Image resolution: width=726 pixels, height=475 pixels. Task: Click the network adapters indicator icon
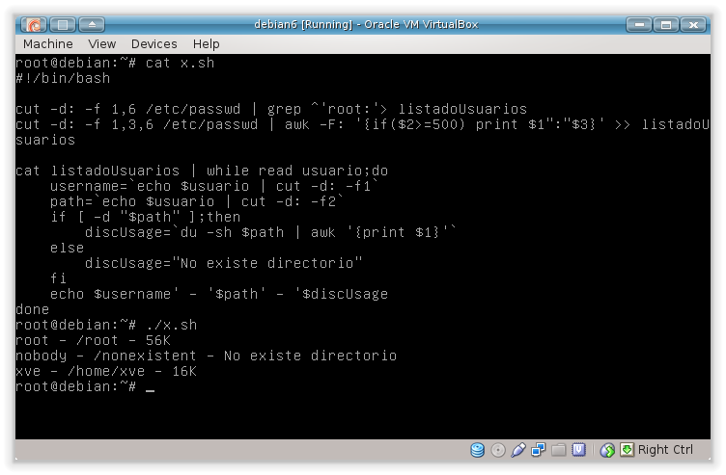[x=539, y=450]
